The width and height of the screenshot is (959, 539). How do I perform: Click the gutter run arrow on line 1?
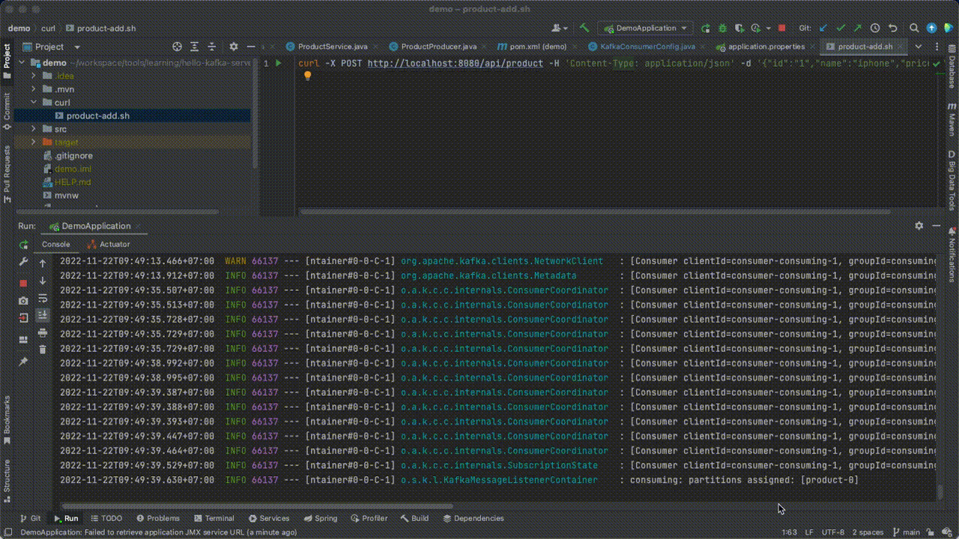279,64
